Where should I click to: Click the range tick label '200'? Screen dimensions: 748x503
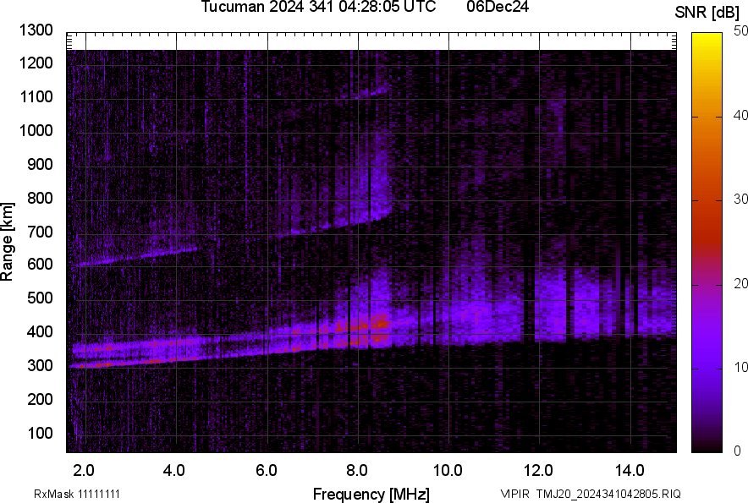(x=40, y=399)
